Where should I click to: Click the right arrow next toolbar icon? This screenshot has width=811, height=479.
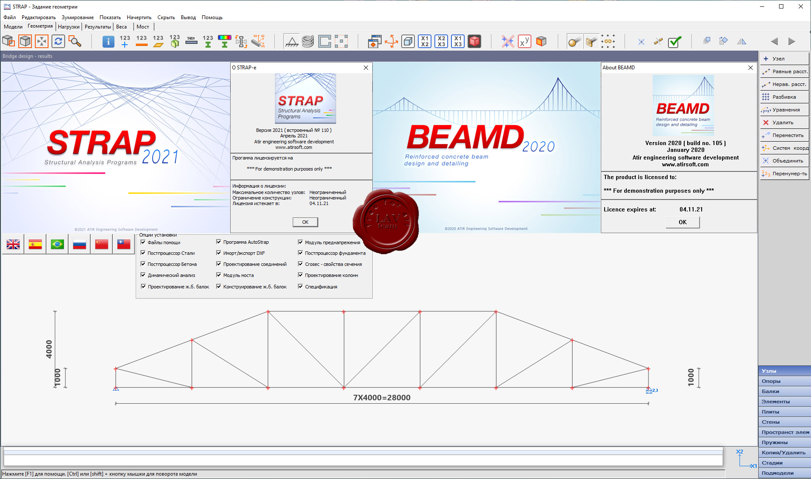791,41
